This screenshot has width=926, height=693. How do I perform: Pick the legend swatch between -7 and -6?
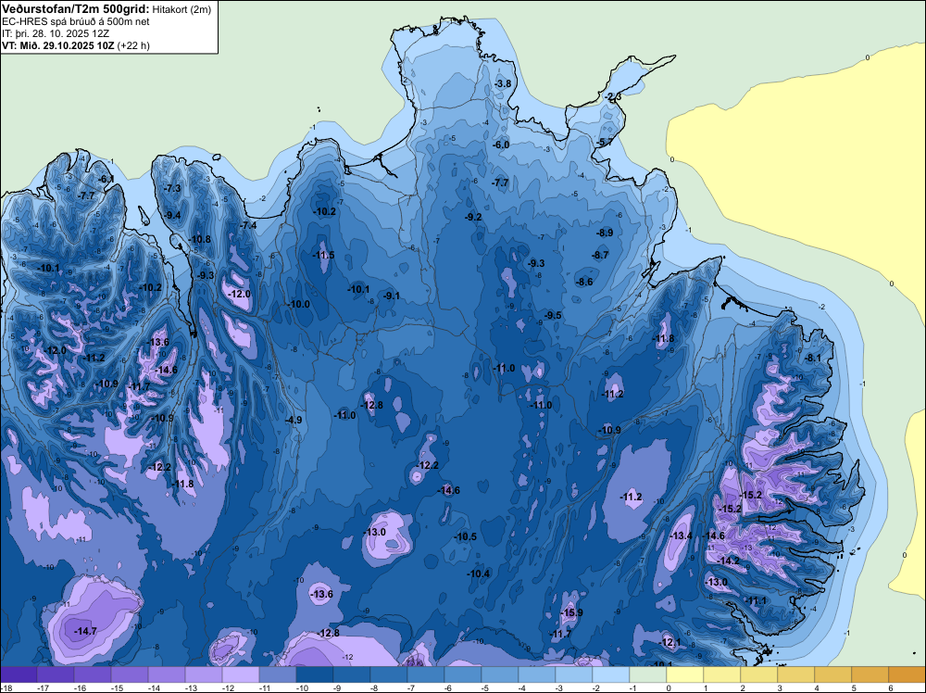(426, 674)
